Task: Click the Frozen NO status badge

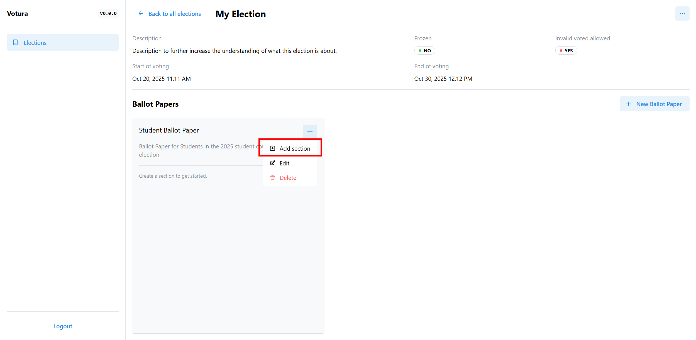Action: (x=424, y=51)
